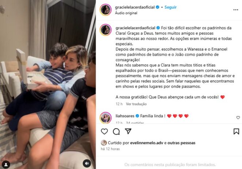Open the small avatar beside Curtido por
The image size is (242, 169).
pyautogui.click(x=104, y=143)
